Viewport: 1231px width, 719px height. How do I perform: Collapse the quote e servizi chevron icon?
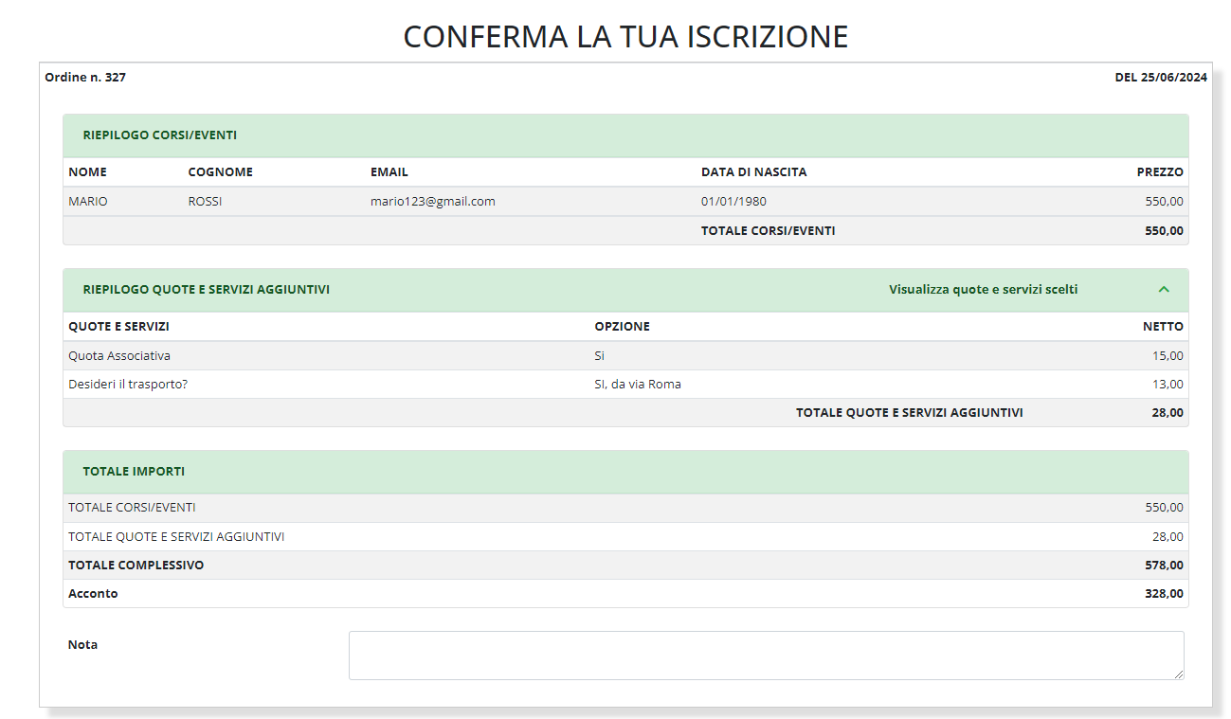tap(1164, 290)
